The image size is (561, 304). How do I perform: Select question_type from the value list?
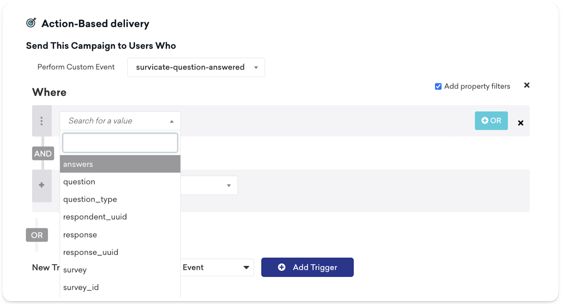click(90, 199)
